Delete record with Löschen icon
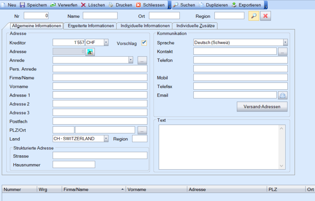315x201 pixels. click(84, 5)
